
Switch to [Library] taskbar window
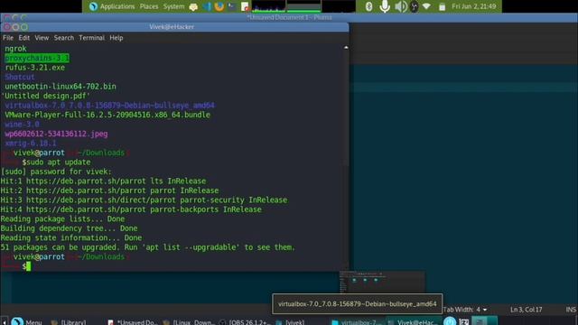point(69,321)
